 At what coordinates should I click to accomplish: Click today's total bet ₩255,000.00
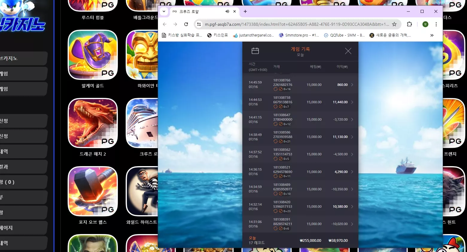point(310,241)
